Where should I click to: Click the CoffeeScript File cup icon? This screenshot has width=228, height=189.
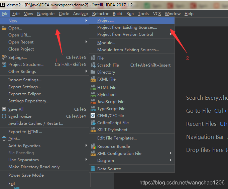(x=93, y=122)
